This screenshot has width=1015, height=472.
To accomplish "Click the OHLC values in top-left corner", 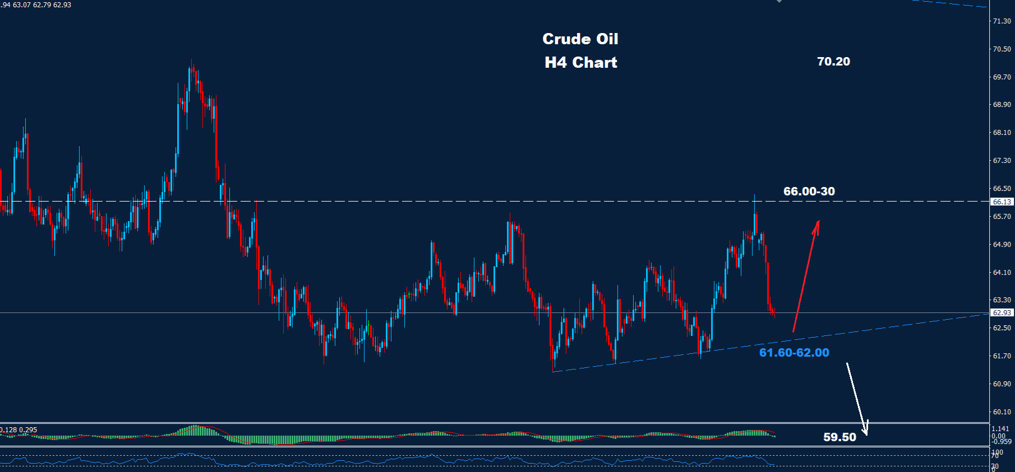I will (36, 5).
